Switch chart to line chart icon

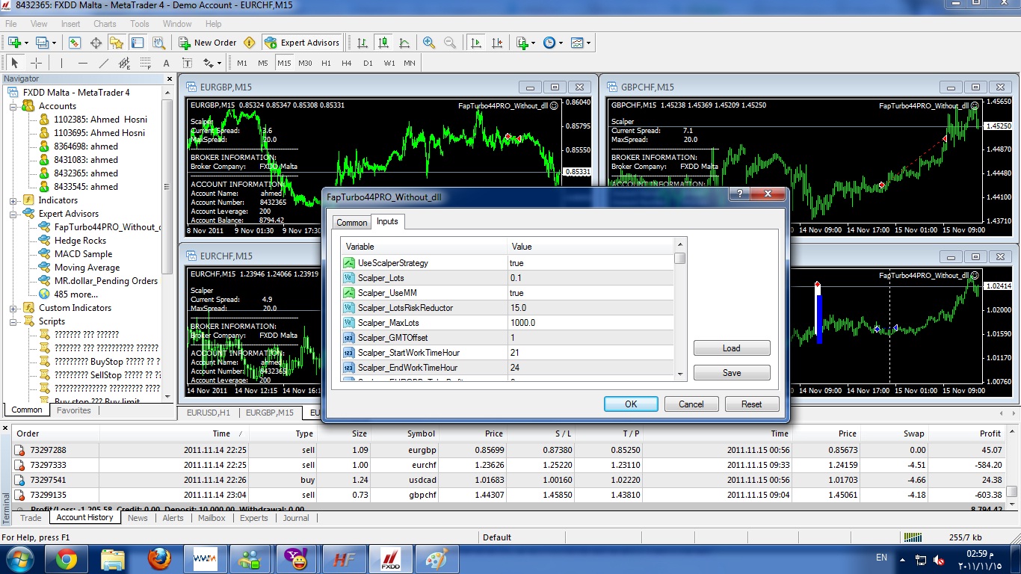point(404,43)
